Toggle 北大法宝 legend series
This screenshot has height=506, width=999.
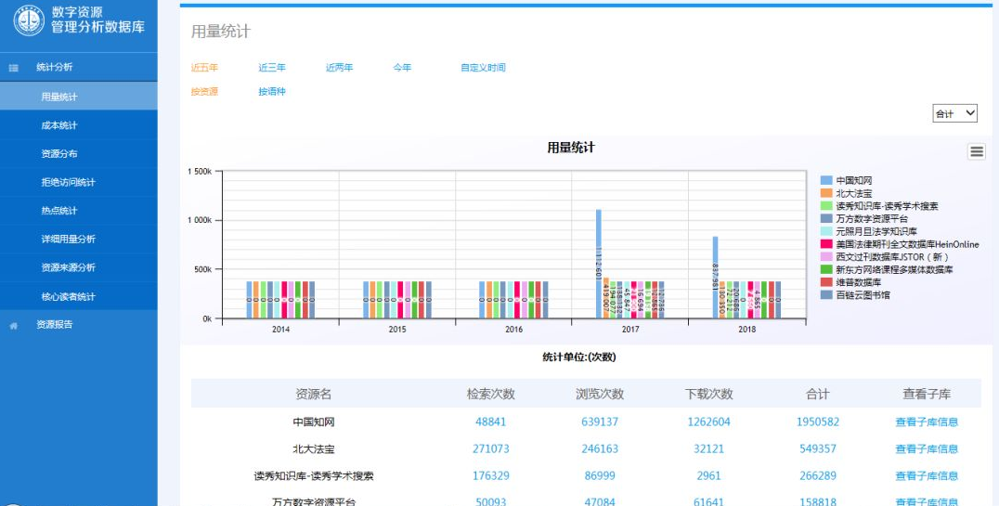(847, 193)
